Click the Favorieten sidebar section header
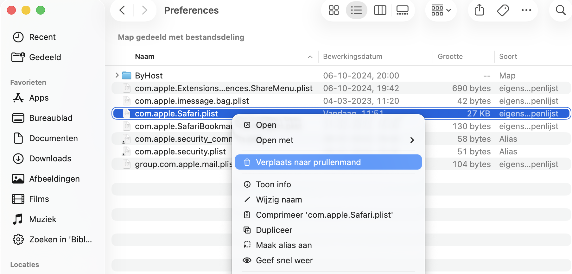572x274 pixels. tap(28, 82)
